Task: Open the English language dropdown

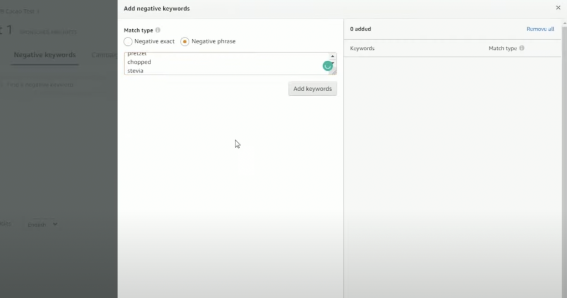Action: (x=43, y=224)
